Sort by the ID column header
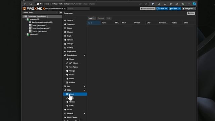The height and width of the screenshot is (121, 215). coord(94,23)
